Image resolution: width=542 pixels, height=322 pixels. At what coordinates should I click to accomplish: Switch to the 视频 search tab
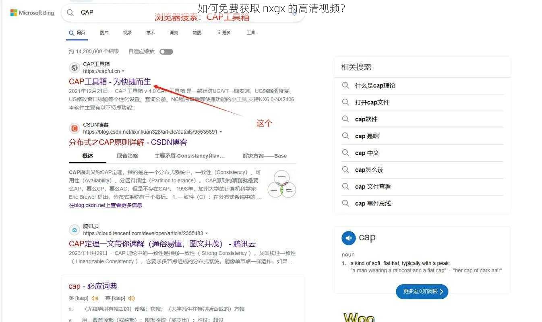tap(127, 33)
